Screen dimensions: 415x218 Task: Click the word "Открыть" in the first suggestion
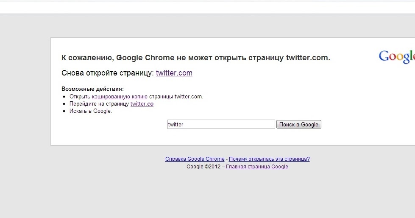(x=80, y=97)
